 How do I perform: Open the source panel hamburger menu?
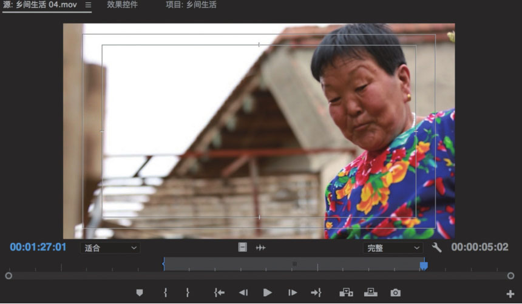[x=88, y=5]
